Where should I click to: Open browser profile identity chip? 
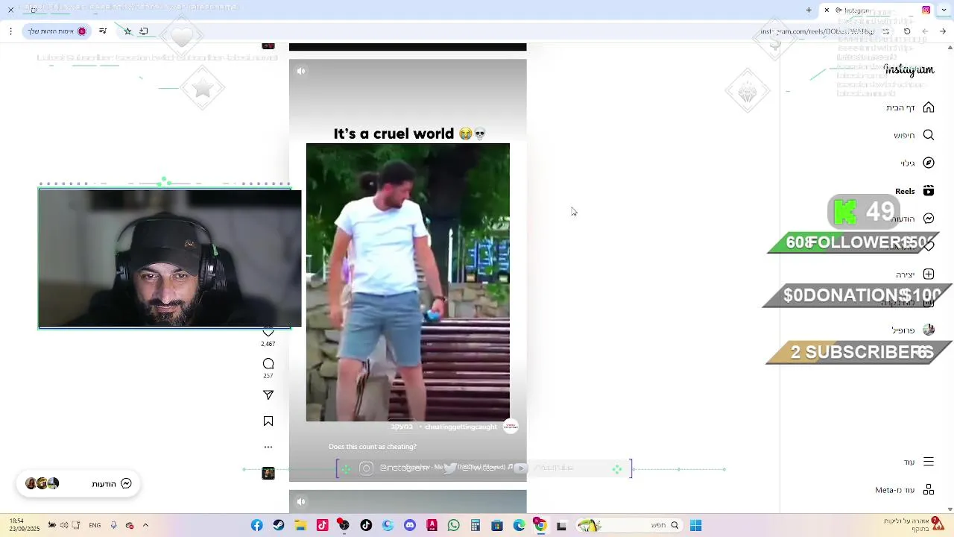57,31
